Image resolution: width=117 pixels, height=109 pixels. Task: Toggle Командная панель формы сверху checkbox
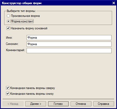(8, 88)
